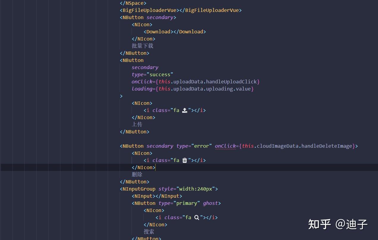Select the loading attribute name
Viewport: 378px width, 240px height.
(142, 89)
